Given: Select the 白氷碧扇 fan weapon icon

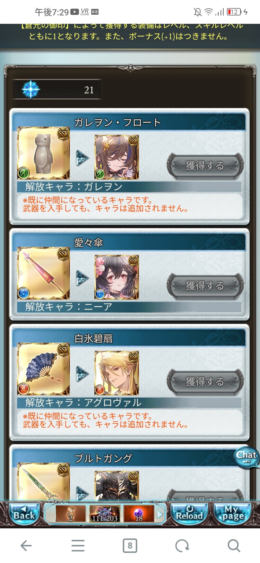Looking at the screenshot, I should pyautogui.click(x=43, y=369).
